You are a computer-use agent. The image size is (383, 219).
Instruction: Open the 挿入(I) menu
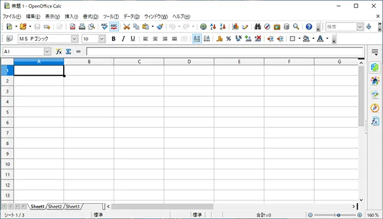coord(71,17)
